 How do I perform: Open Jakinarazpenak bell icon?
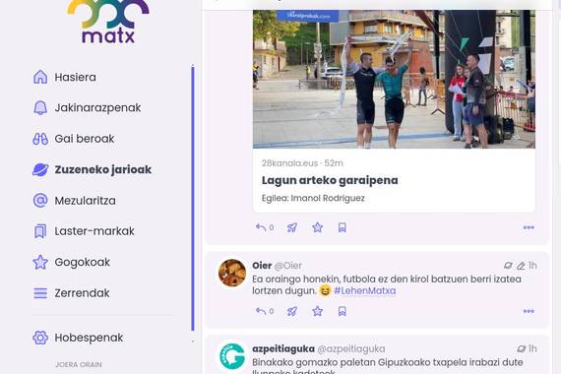click(x=40, y=107)
